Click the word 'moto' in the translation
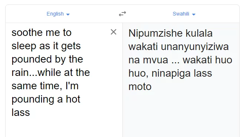Viewport: 246px width, 137px height. (x=140, y=87)
